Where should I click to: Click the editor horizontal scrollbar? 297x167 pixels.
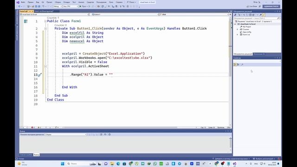coord(120,128)
